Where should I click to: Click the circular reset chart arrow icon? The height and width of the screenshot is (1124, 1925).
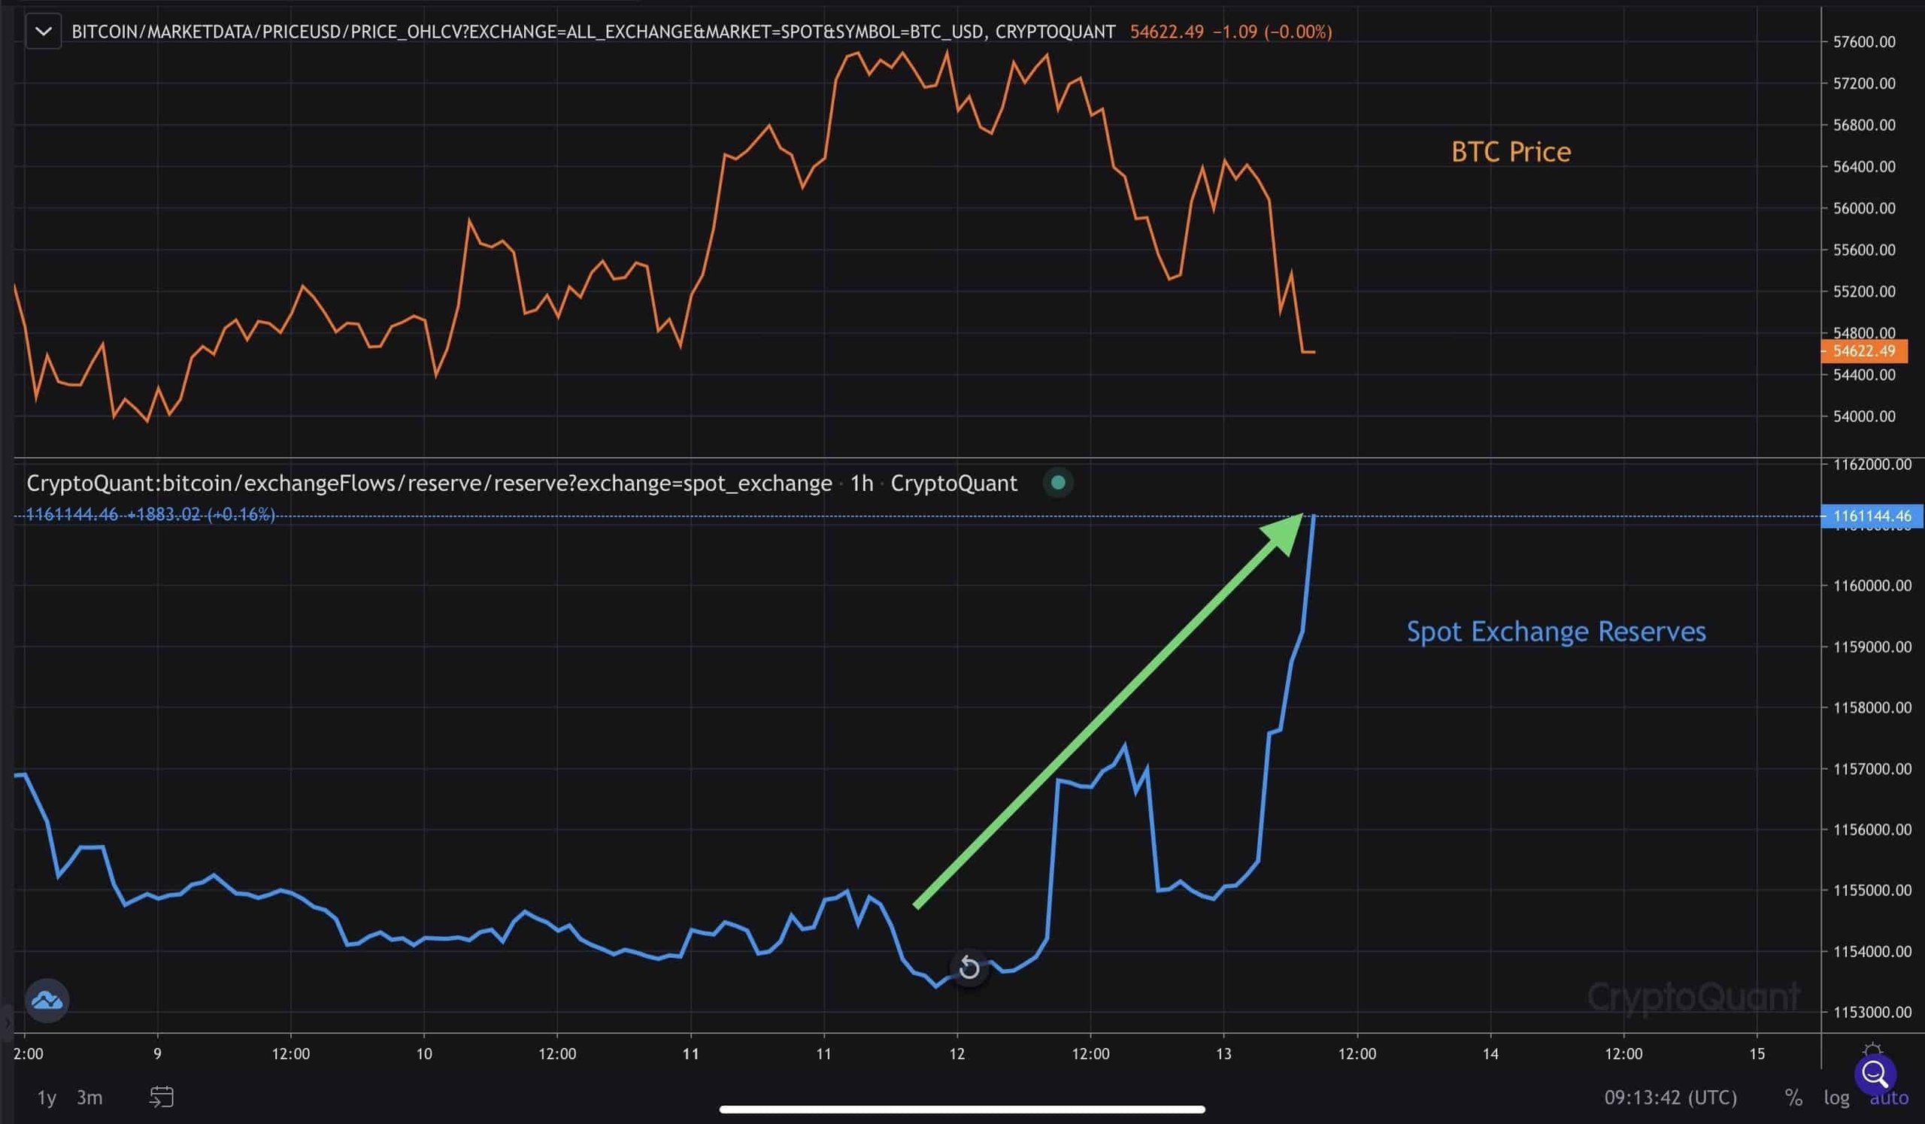point(969,968)
